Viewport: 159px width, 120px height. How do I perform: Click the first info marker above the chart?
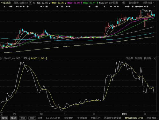[x=5, y=7]
